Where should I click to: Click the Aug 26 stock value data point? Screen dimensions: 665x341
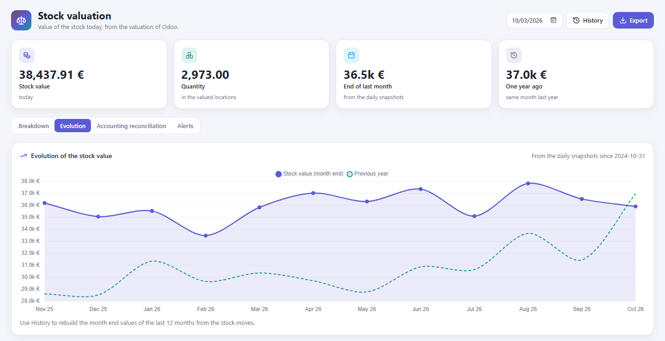[x=528, y=183]
